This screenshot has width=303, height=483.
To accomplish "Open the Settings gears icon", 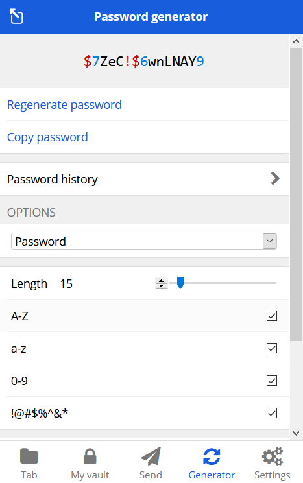I will pos(273,456).
